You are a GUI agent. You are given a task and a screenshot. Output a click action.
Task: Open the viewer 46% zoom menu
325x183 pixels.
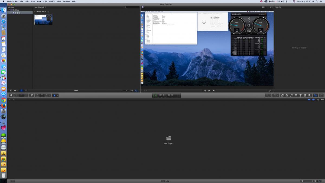(264, 7)
